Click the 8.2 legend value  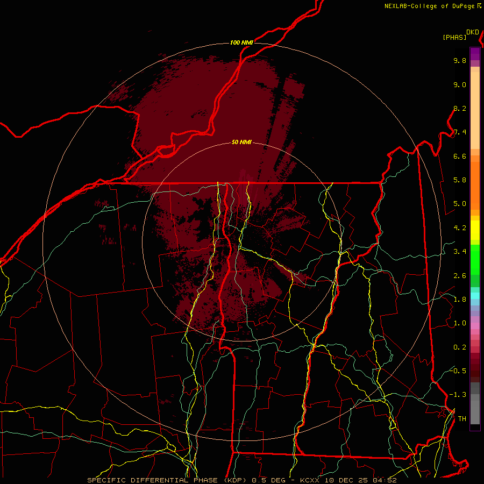click(x=460, y=108)
